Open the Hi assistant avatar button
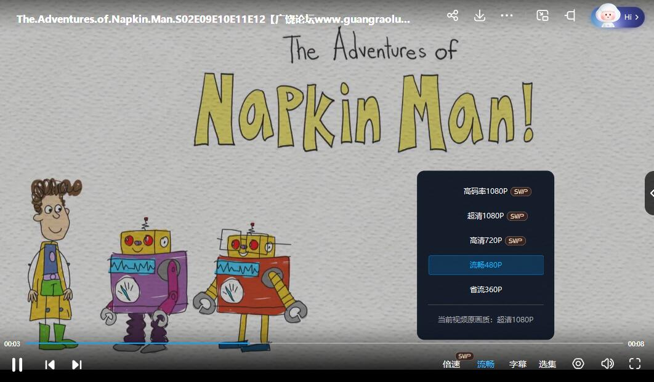Viewport: 654px width, 382px height. point(618,16)
